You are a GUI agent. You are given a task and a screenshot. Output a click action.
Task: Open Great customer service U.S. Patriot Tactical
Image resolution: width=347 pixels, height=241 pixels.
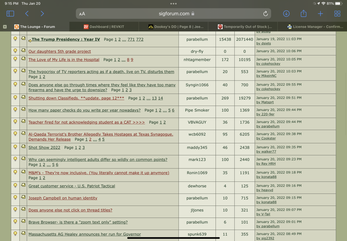pyautogui.click(x=72, y=186)
